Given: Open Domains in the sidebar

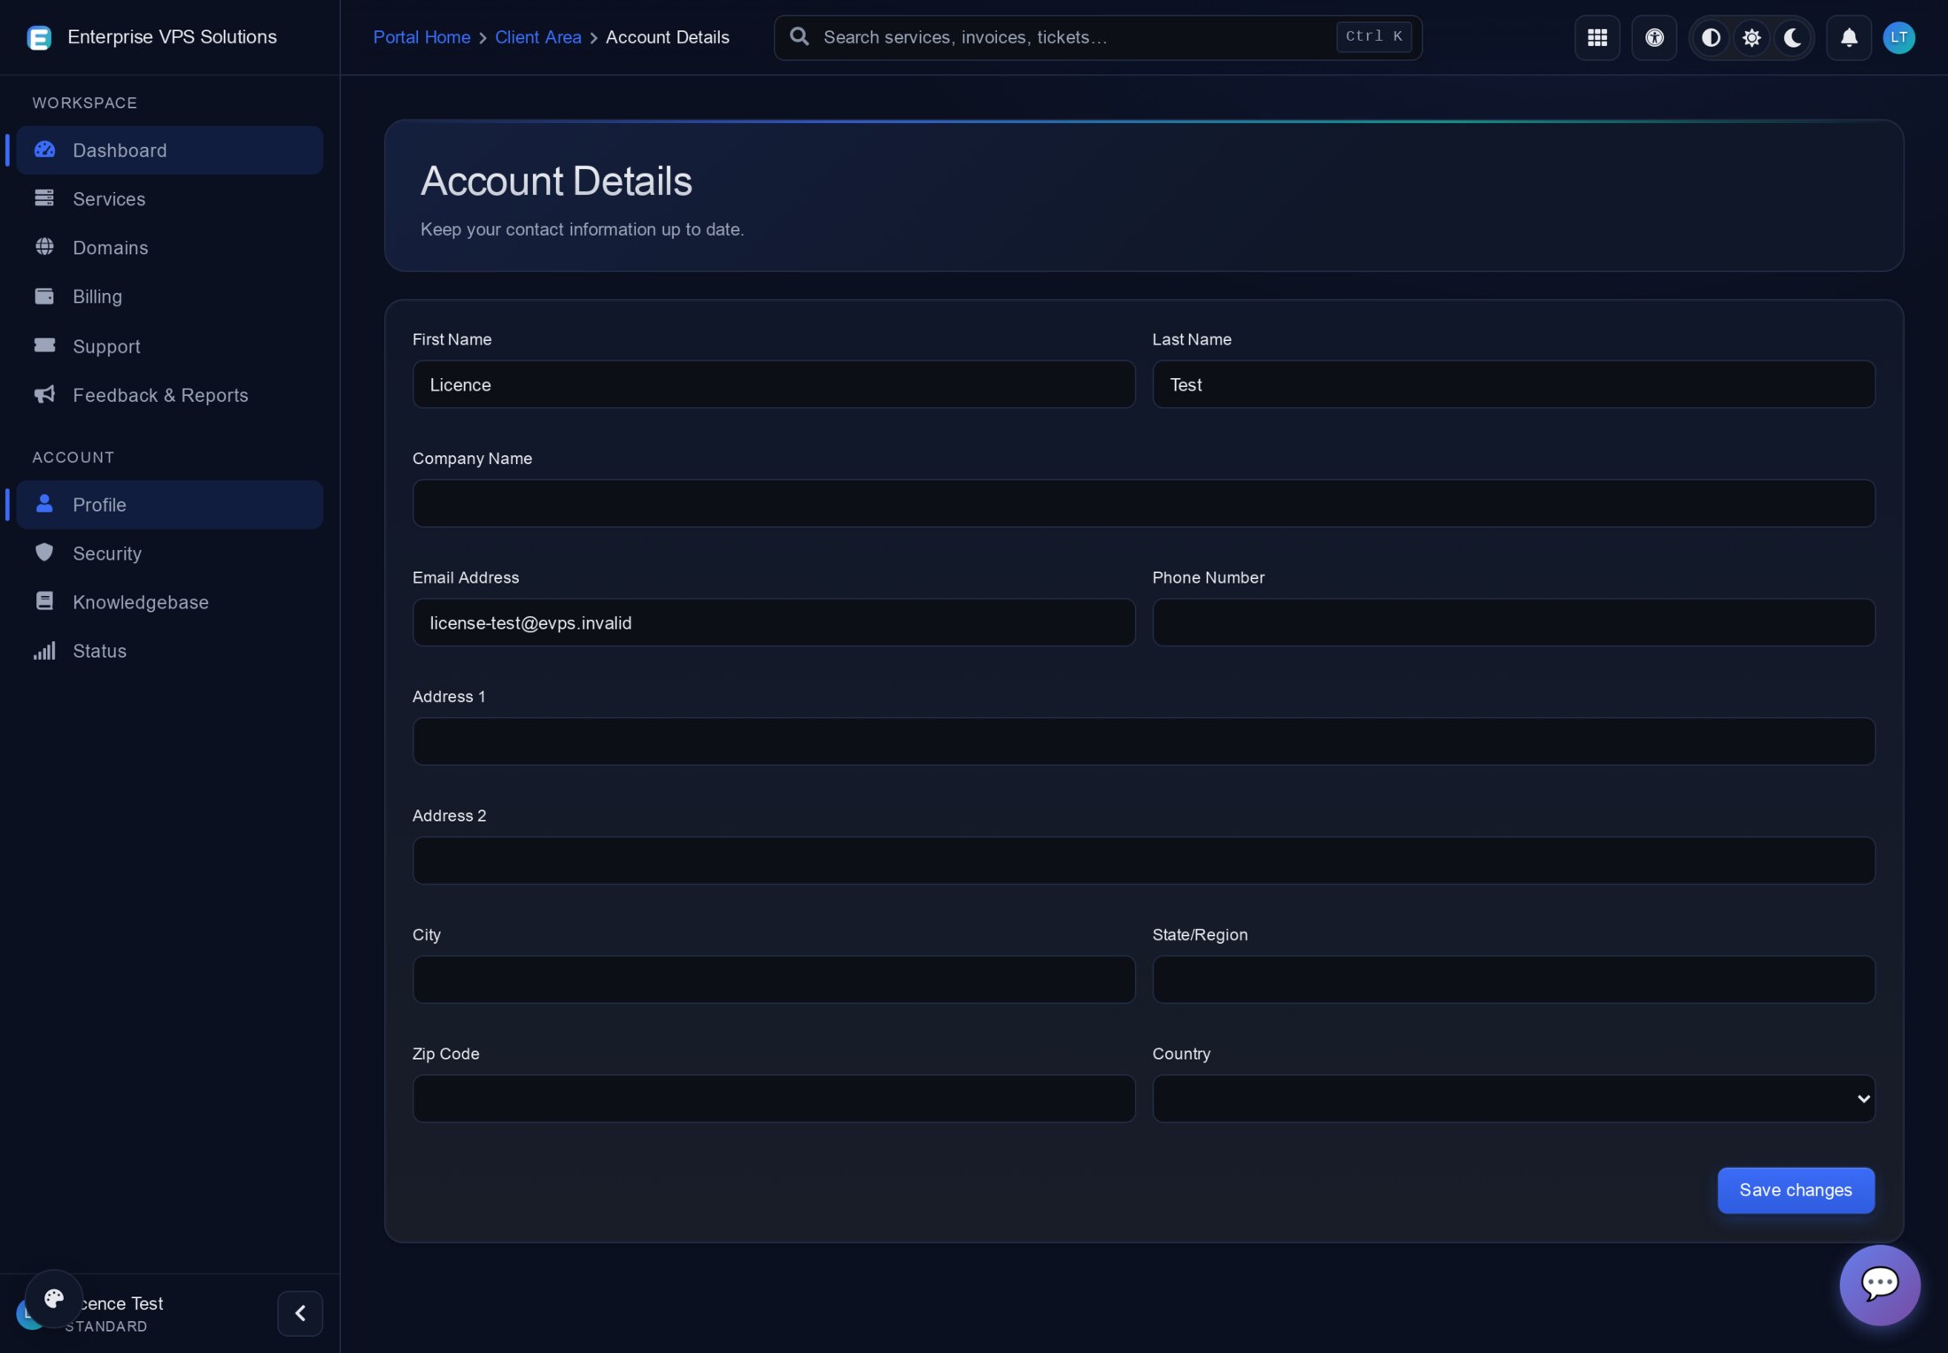Looking at the screenshot, I should click(x=170, y=247).
